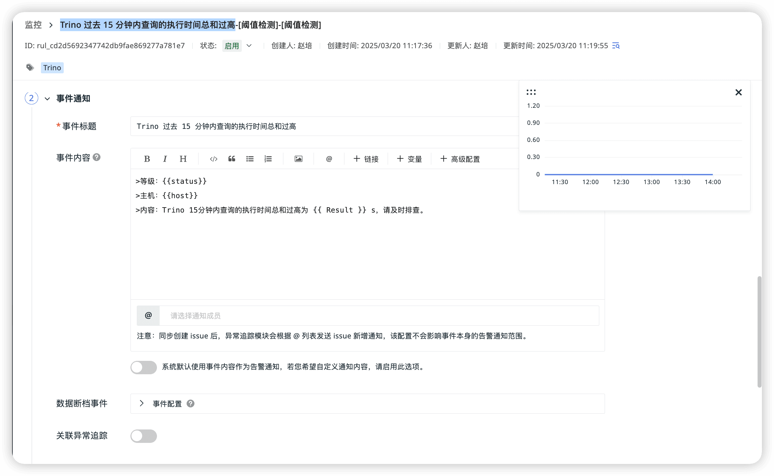The width and height of the screenshot is (774, 476).
Task: Insert an unordered bullet list
Action: 250,159
